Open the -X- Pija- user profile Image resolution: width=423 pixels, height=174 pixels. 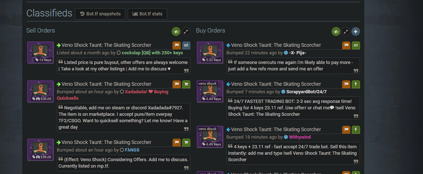coord(297,53)
